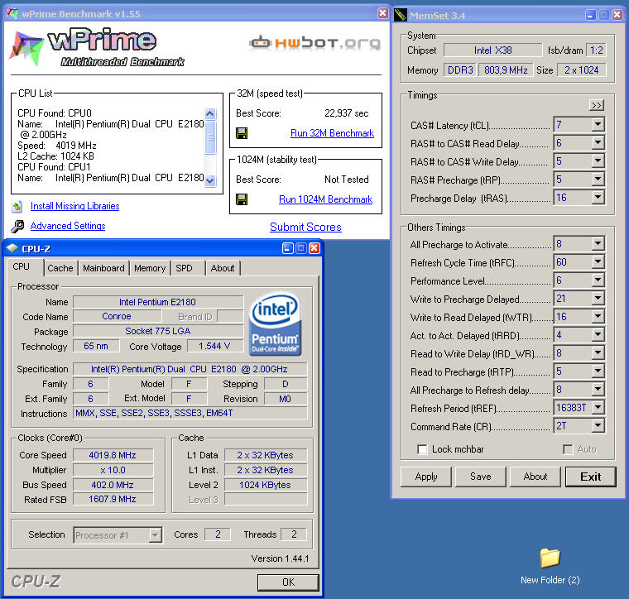
Task: Click Apply in MemSet
Action: 426,477
